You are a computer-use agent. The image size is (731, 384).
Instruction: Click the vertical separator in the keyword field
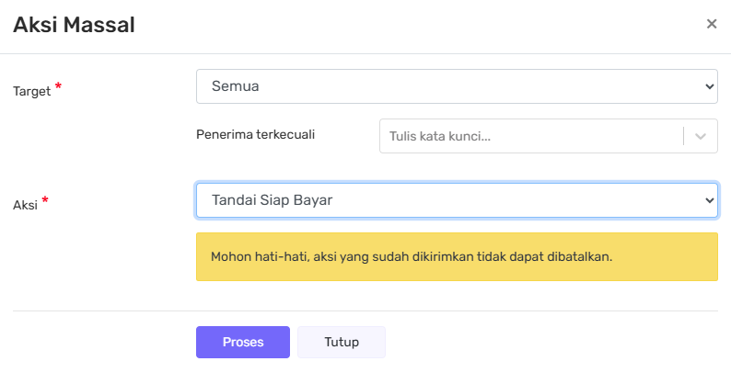point(683,136)
